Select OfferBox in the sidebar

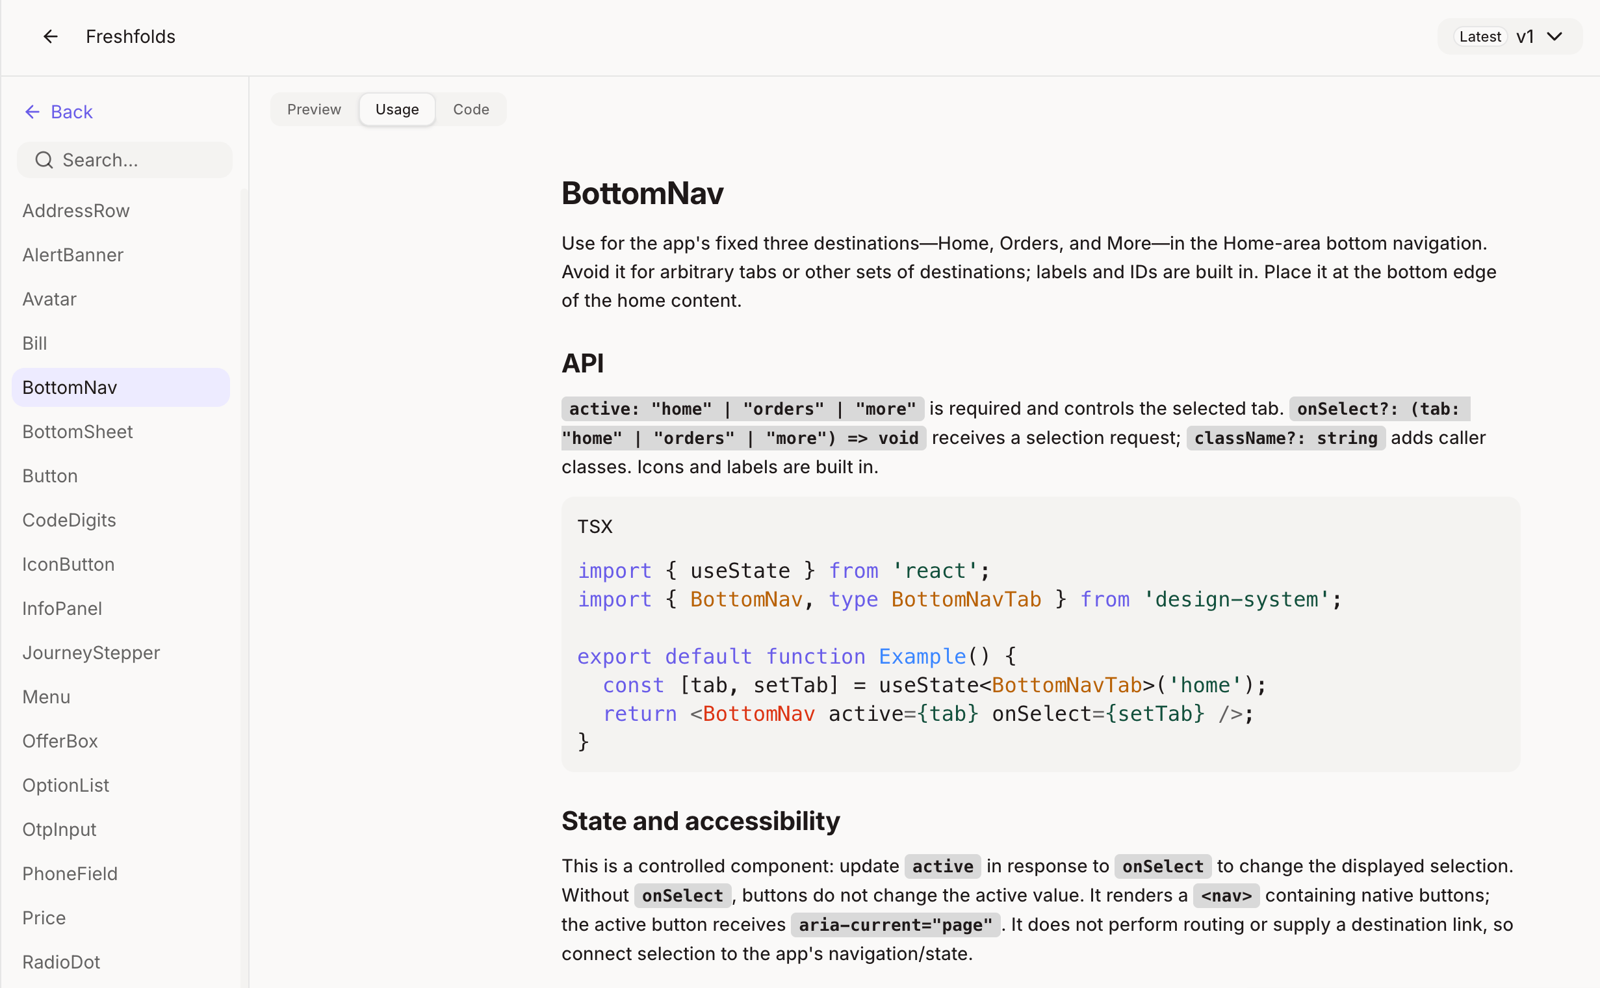coord(121,741)
